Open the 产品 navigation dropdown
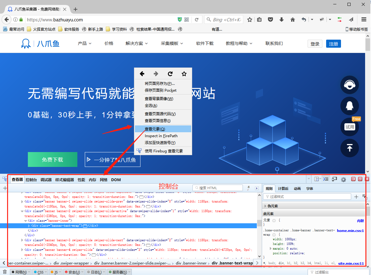The width and height of the screenshot is (371, 275). [x=84, y=43]
